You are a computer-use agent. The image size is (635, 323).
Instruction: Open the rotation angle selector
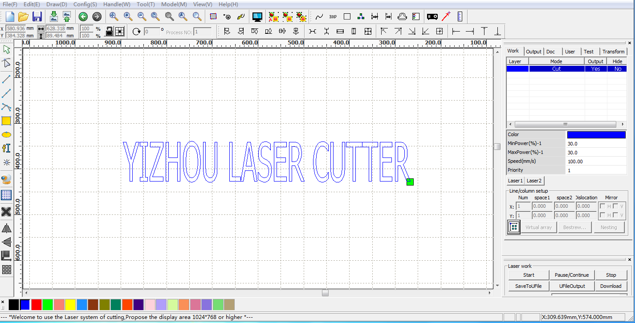[x=151, y=31]
